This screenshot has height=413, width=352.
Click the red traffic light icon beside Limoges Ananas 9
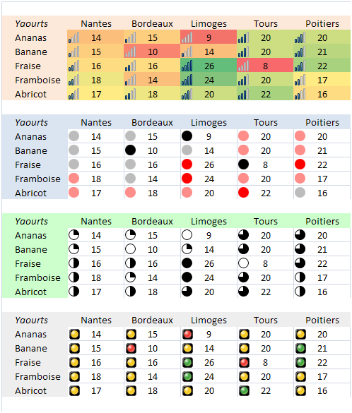(x=187, y=334)
